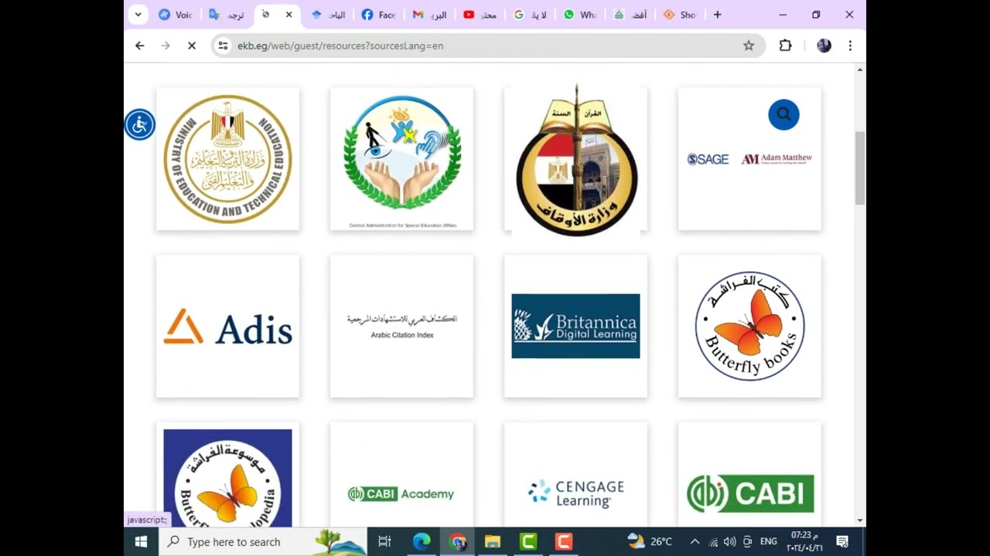
Task: Open the Adis resource card
Action: click(x=227, y=326)
